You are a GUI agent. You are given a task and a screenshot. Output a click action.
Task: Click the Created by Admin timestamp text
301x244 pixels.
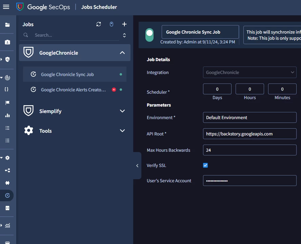click(x=198, y=42)
